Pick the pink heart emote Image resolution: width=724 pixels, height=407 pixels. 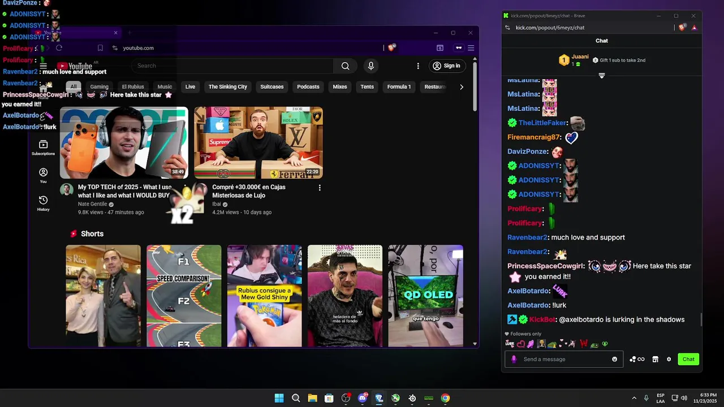(x=520, y=344)
